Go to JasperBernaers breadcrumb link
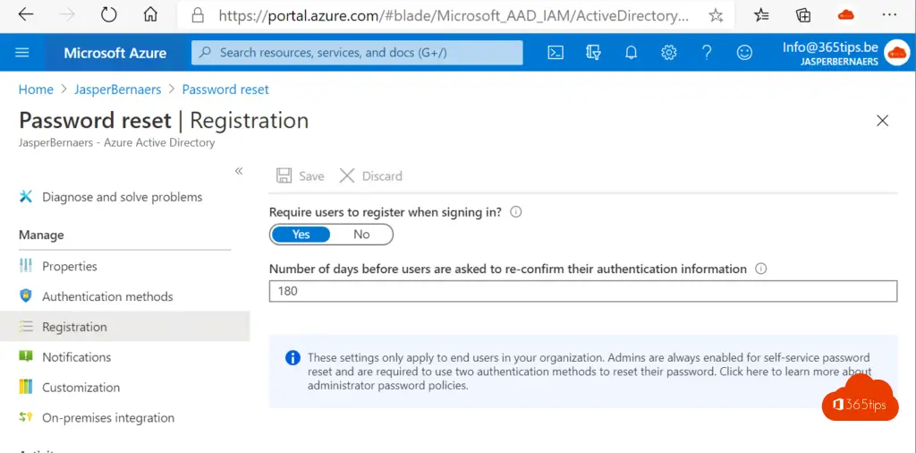 tap(117, 90)
